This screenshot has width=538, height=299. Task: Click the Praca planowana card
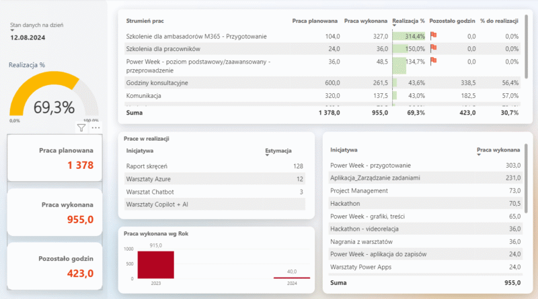click(54, 158)
